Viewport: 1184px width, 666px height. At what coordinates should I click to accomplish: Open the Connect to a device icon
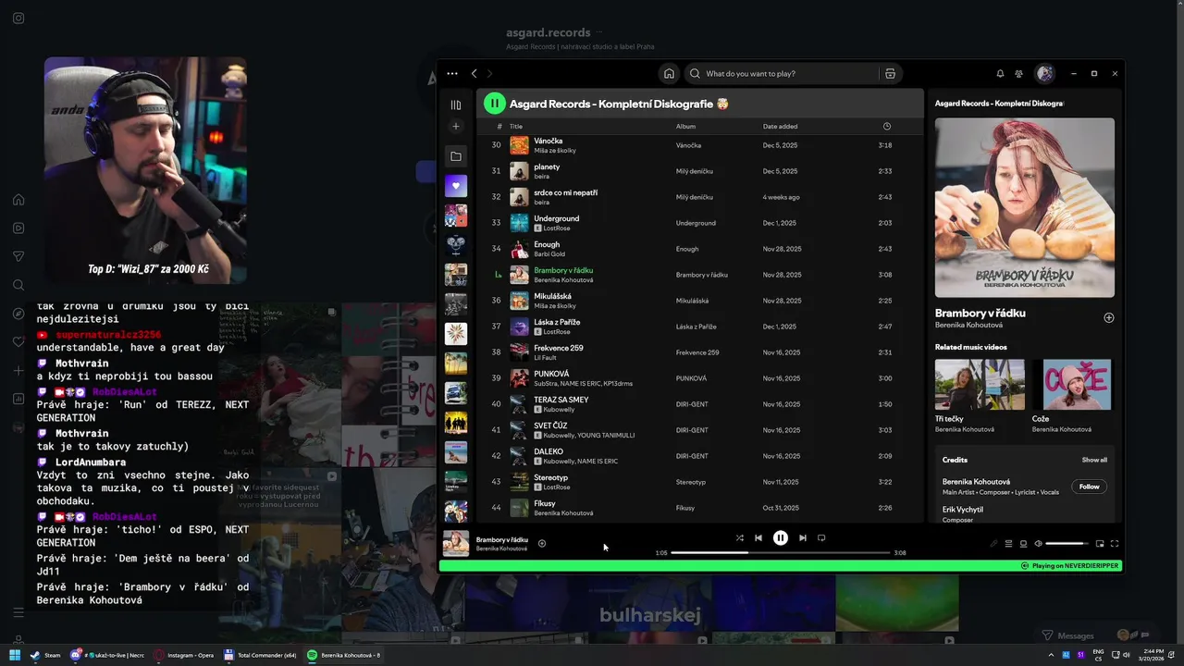(1023, 544)
